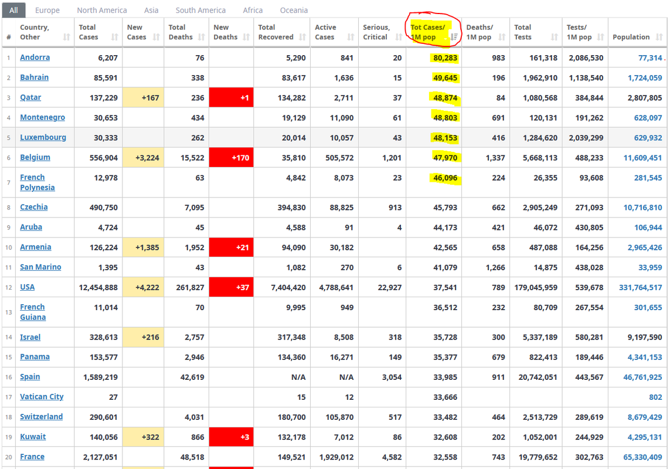Open the Spain country link
Screen dimensions: 670x469
[30, 377]
